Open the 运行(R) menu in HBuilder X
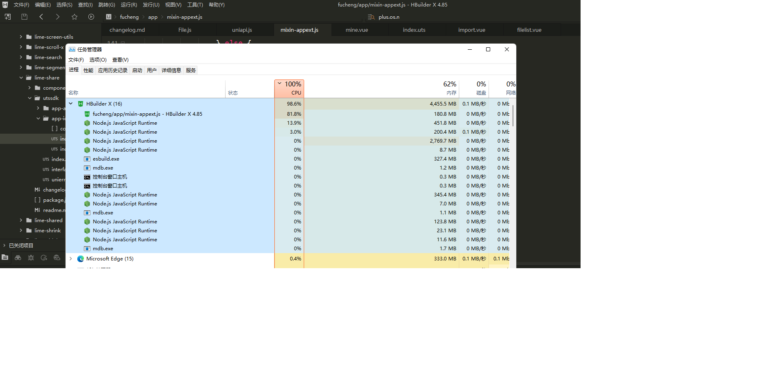Screen dimensions: 765x366 pyautogui.click(x=129, y=5)
